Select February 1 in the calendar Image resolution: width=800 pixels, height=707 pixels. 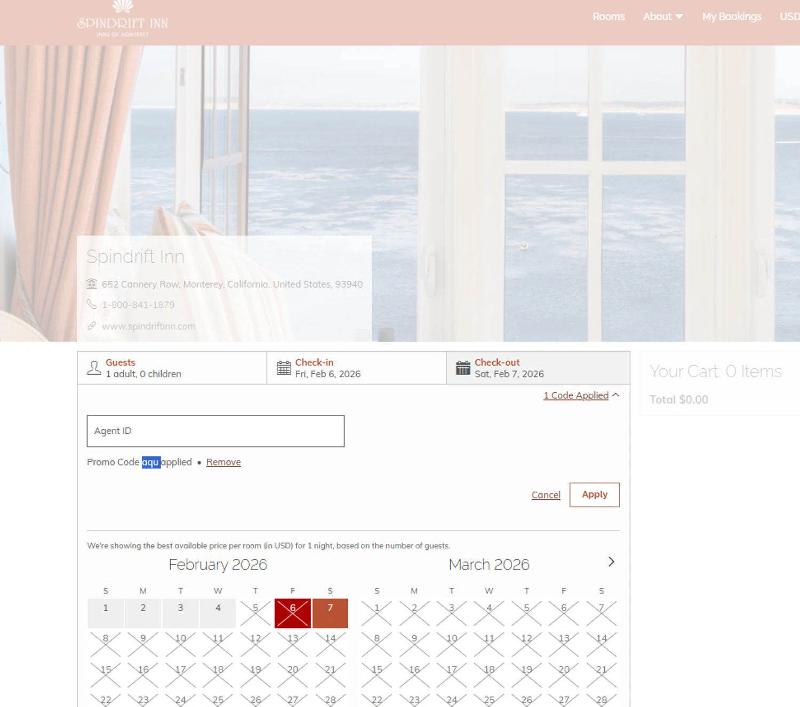coord(106,613)
